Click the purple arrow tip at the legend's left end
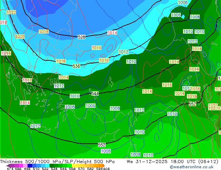This screenshot has height=170, width=221. [x=8, y=165]
